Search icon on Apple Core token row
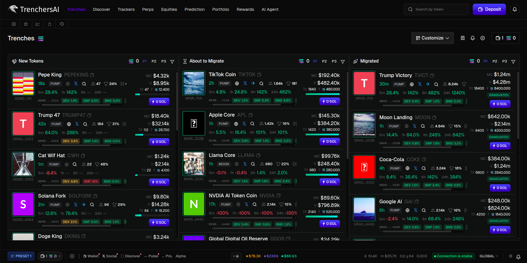527x263 pixels. pos(252,124)
